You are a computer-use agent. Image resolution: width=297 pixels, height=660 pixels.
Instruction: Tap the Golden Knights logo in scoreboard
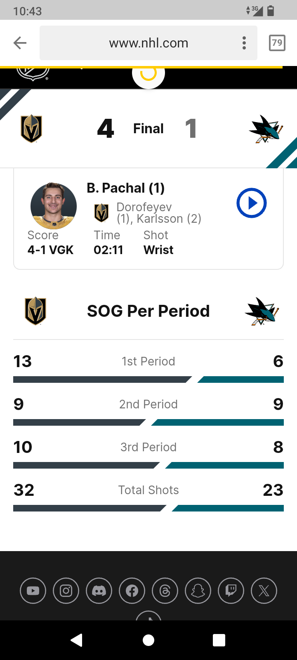coord(32,129)
